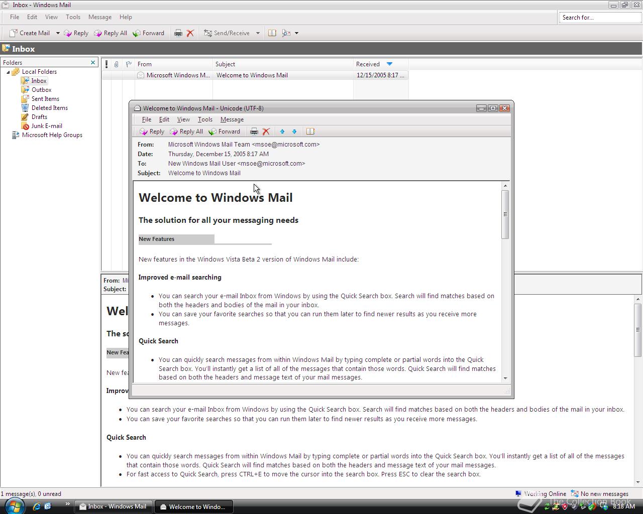Click the taskbar clock showing 8:18 AM
643x514 pixels.
point(624,506)
